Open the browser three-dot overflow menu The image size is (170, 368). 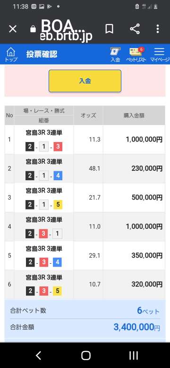(x=158, y=29)
